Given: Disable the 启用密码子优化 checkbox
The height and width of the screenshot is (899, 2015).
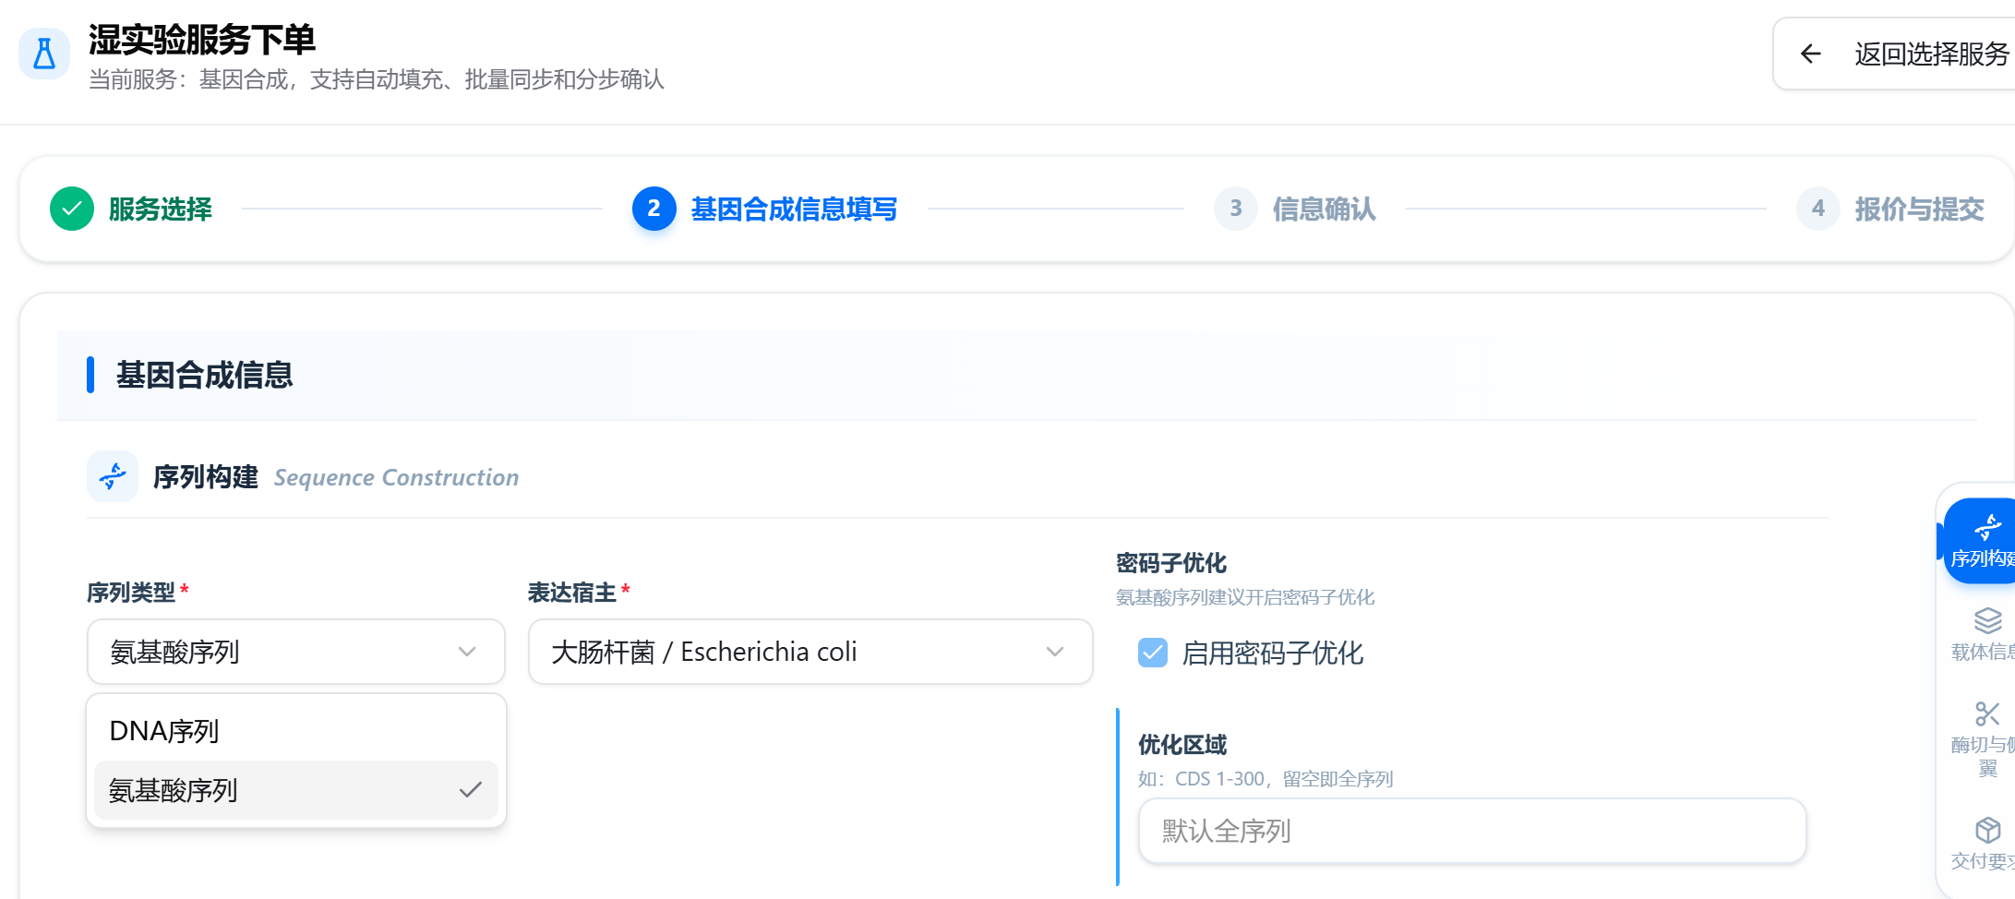Looking at the screenshot, I should point(1153,653).
